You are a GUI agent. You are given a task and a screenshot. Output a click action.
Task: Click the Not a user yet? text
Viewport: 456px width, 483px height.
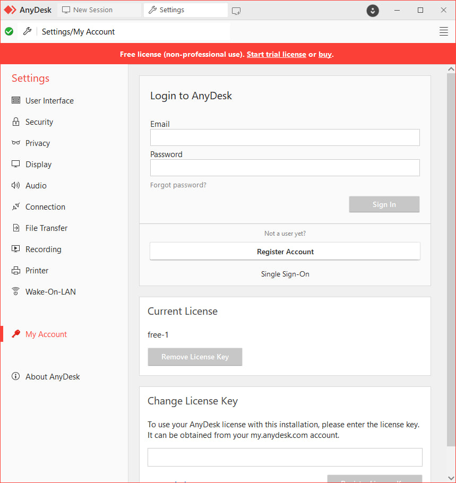285,234
